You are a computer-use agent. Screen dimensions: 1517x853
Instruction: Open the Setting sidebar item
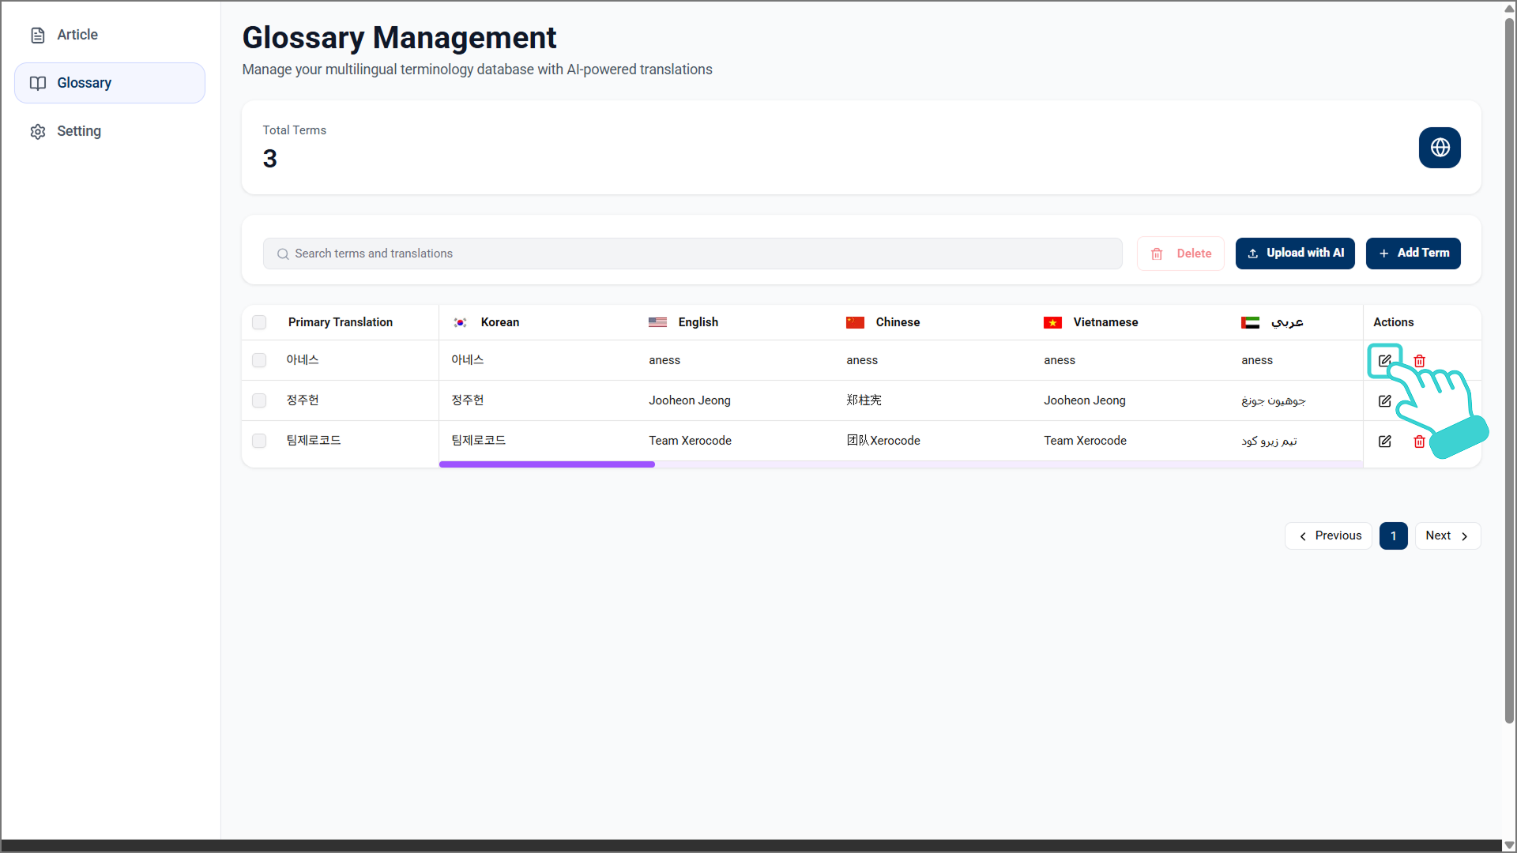click(79, 131)
